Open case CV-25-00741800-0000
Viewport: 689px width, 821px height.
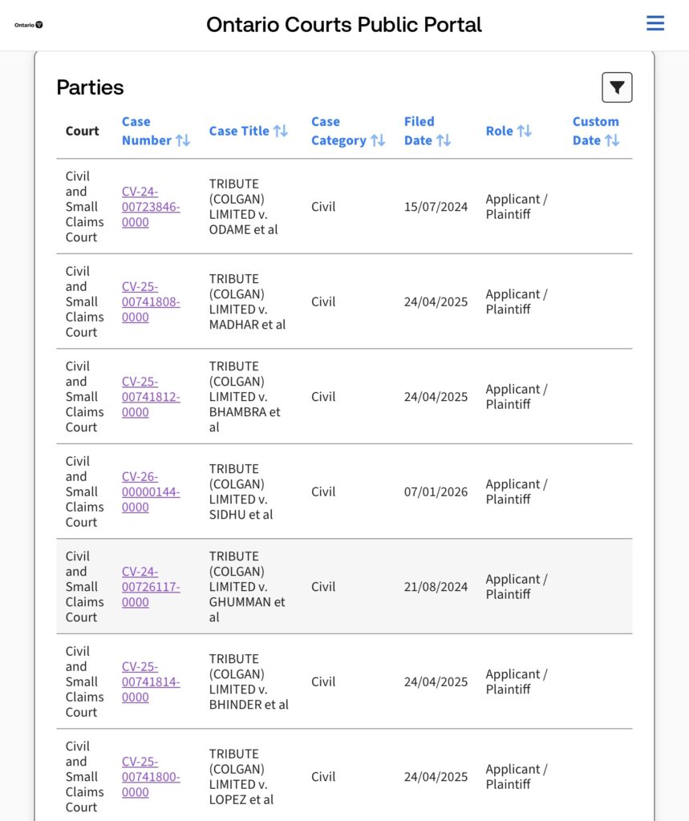(x=151, y=777)
